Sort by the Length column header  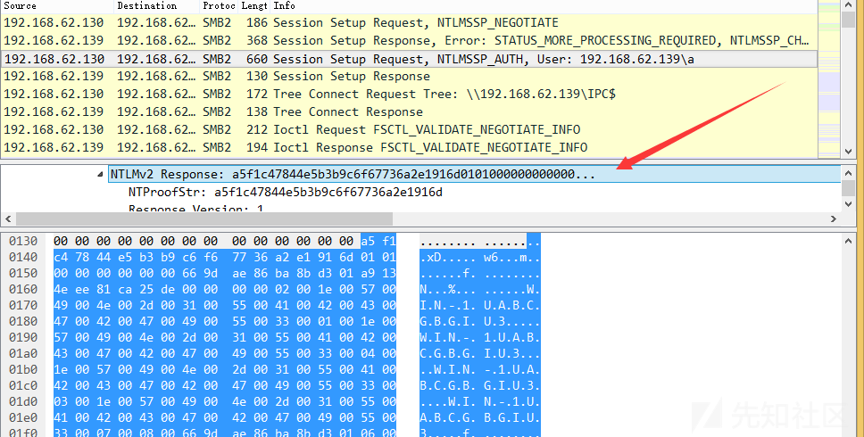pyautogui.click(x=254, y=6)
